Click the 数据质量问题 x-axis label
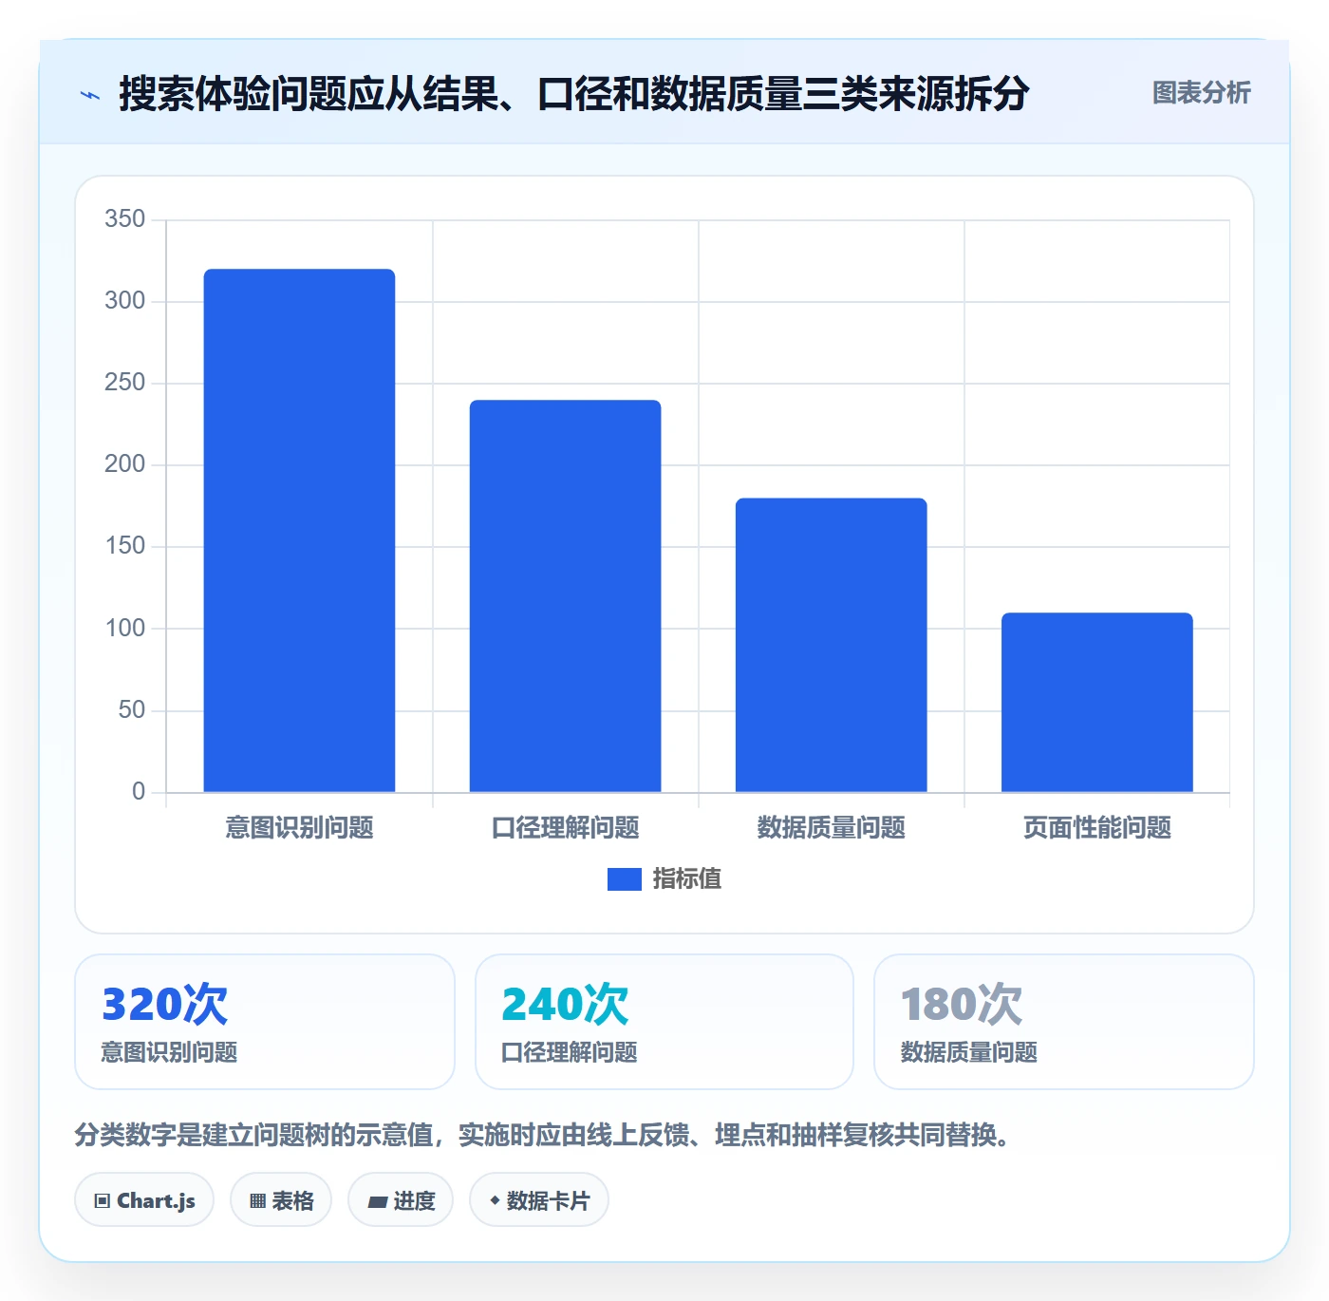Screen dimensions: 1329x1301 [x=831, y=828]
